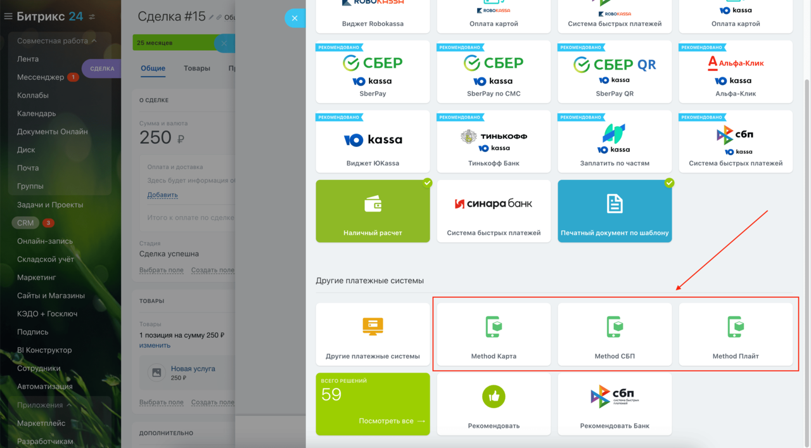
Task: Open the Заплатить по частям tile
Action: point(615,141)
